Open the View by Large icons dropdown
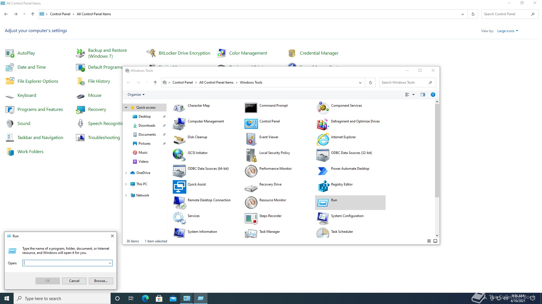Screen dimensions: 542x304 (x=508, y=31)
